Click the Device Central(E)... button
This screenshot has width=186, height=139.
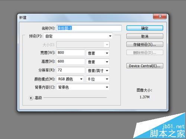click(x=145, y=66)
